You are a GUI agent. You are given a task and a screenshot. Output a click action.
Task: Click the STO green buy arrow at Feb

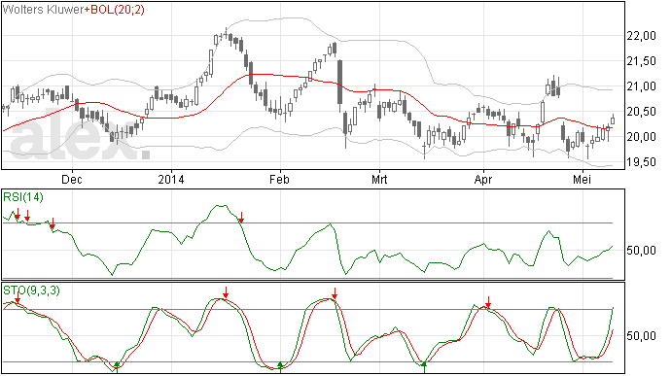click(x=280, y=367)
